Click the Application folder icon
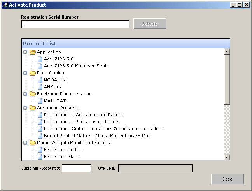The image size is (252, 191). click(32, 52)
